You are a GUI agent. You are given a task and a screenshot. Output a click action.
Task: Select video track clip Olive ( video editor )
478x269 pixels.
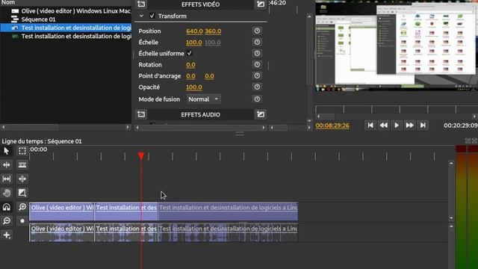point(62,211)
